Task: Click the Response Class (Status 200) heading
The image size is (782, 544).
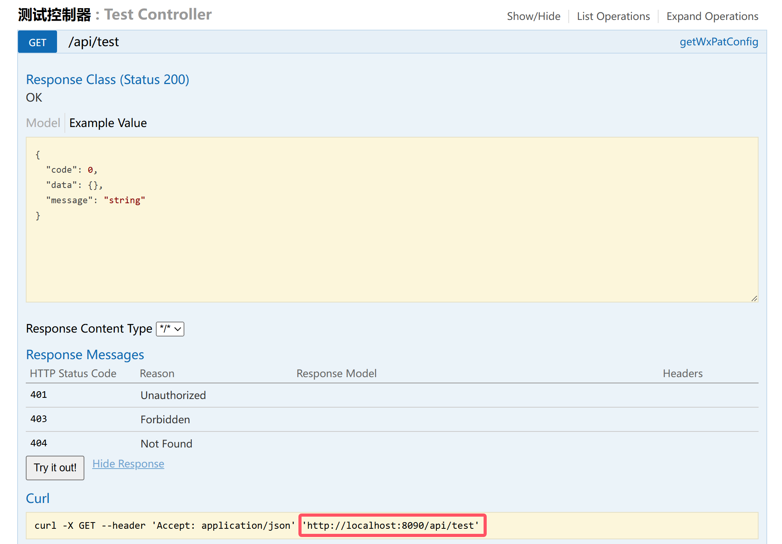Action: coord(107,80)
